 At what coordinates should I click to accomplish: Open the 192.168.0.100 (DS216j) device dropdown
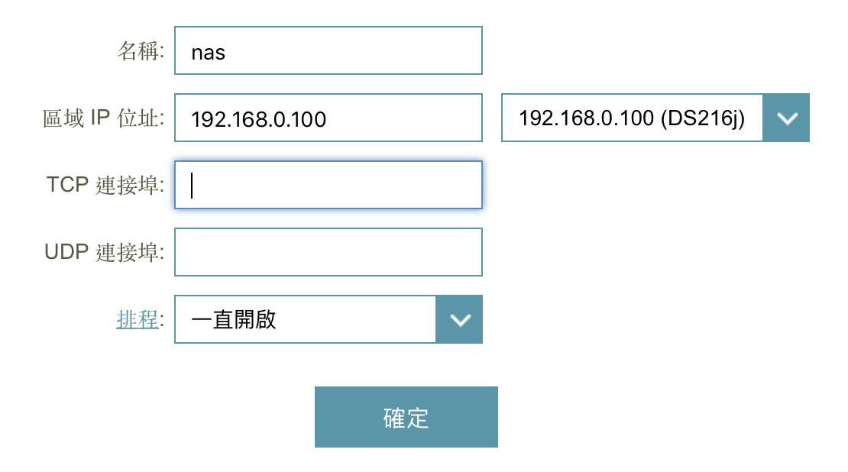coord(632,118)
